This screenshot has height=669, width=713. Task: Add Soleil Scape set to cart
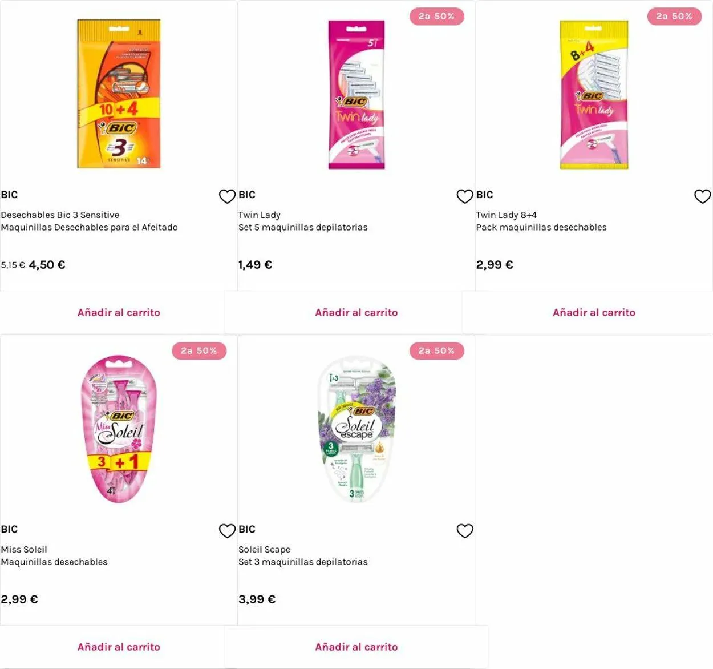(x=356, y=647)
